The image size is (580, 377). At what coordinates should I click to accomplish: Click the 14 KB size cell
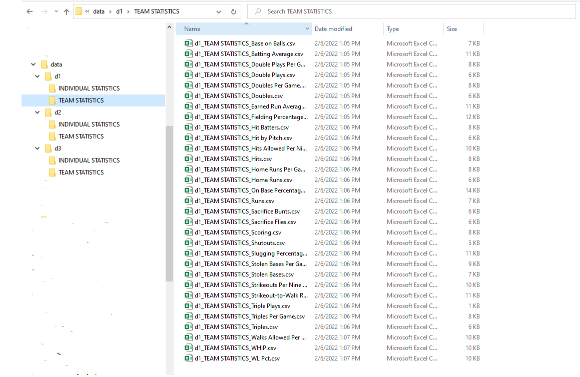coord(472,190)
